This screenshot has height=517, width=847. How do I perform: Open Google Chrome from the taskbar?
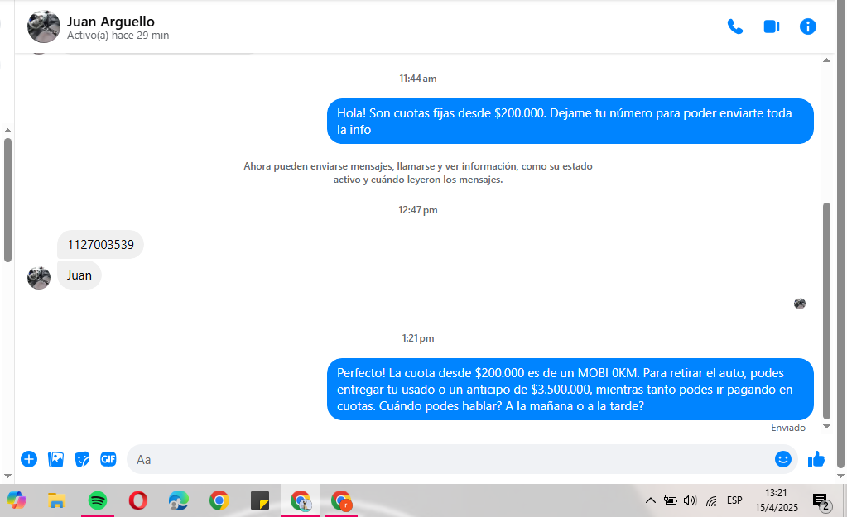point(219,500)
